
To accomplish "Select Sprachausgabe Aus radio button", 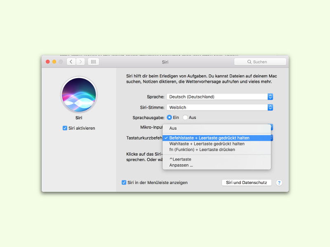I will click(185, 117).
